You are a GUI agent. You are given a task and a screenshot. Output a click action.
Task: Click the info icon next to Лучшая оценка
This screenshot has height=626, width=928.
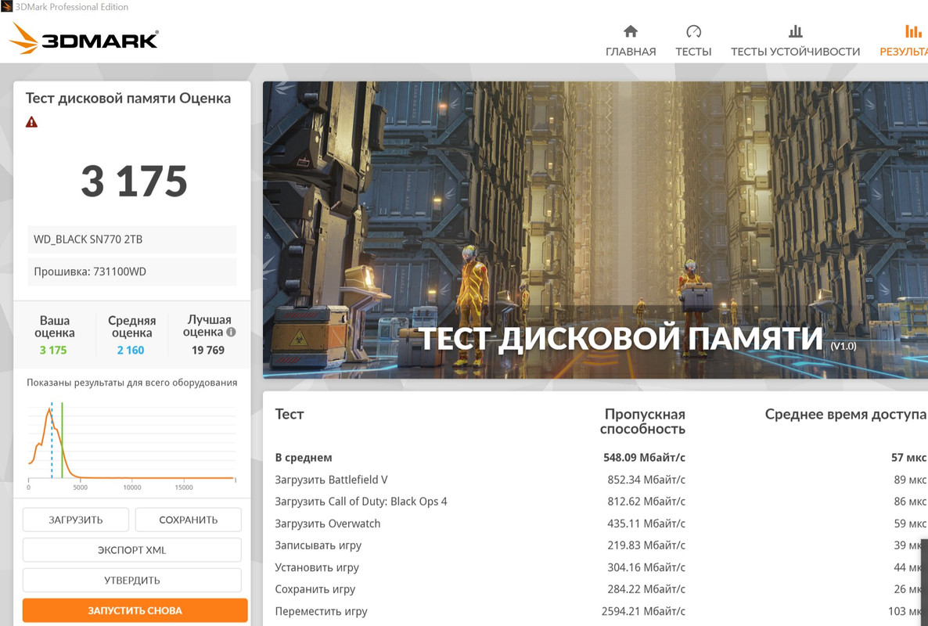[x=231, y=333]
